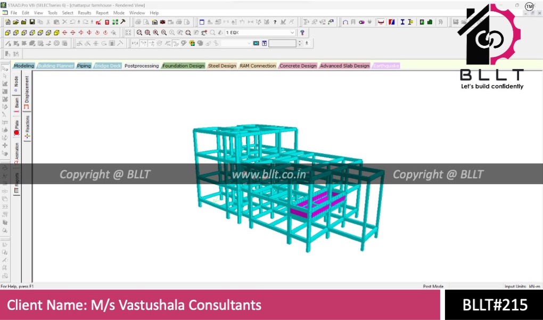543x320 pixels.
Task: Click the teal display screen icon
Action: click(x=256, y=43)
